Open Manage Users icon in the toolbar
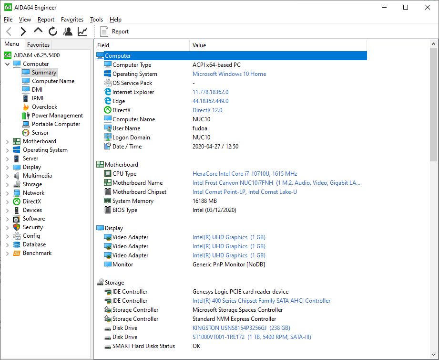Viewport: 439px width, 360px height. click(x=68, y=32)
